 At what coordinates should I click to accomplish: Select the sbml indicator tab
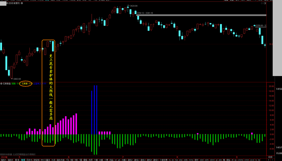212,160
